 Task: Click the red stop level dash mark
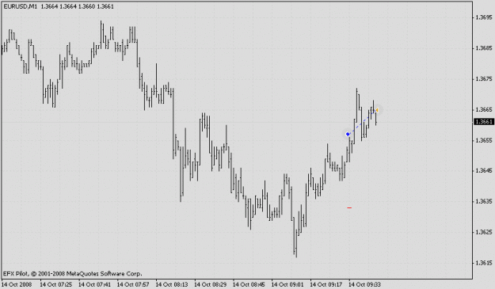point(349,208)
